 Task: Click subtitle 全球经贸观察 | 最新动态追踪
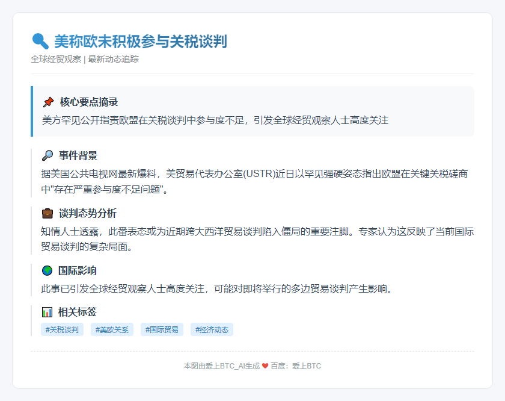(x=85, y=60)
